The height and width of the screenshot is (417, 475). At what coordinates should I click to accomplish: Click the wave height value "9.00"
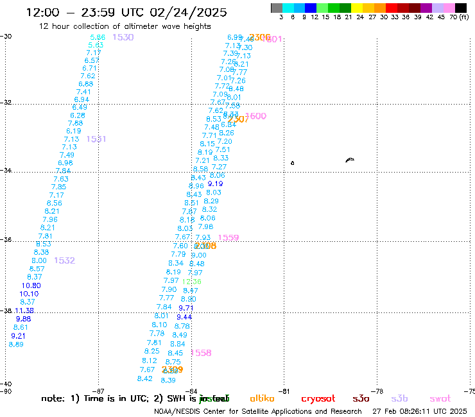click(x=199, y=255)
